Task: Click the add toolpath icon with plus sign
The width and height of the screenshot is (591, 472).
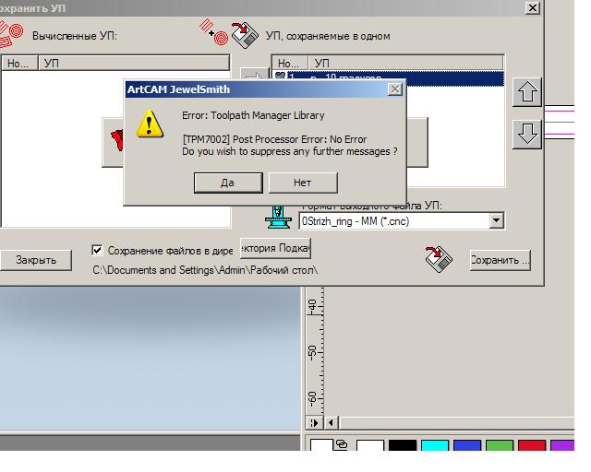Action: pos(213,32)
